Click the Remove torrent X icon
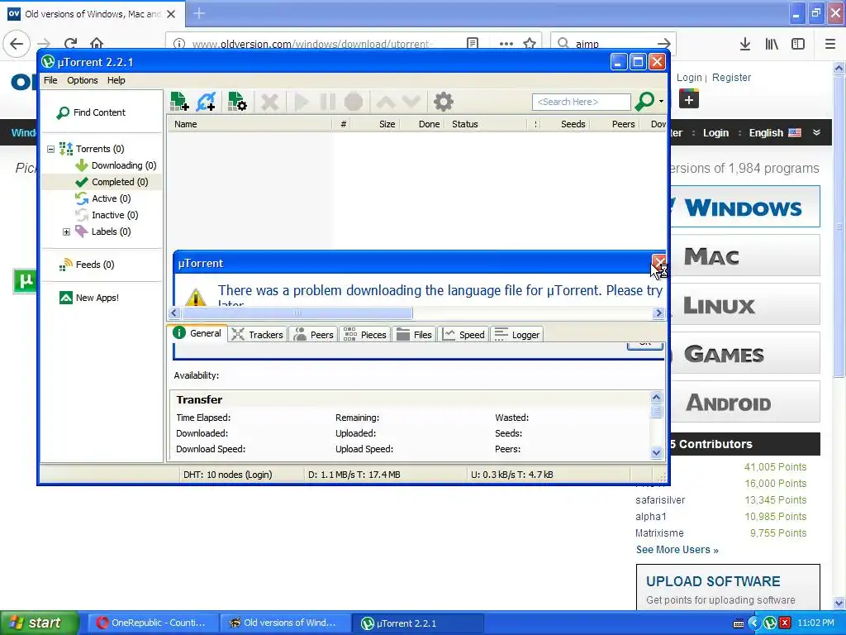846x635 pixels. (x=270, y=102)
